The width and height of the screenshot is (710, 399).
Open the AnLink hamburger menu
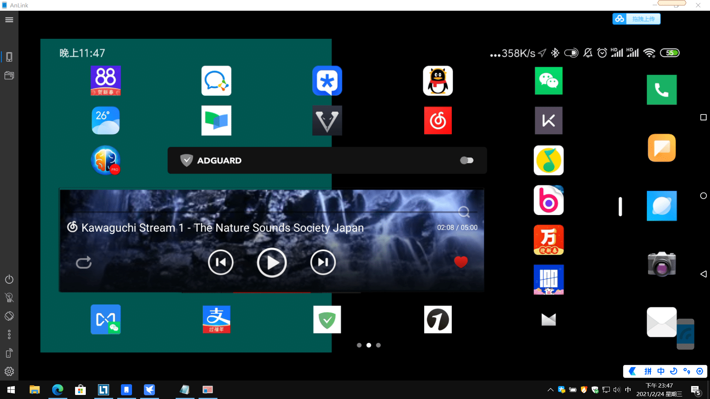[9, 20]
